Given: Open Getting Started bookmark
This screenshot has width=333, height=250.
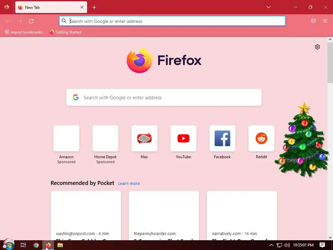Looking at the screenshot, I should (x=65, y=32).
